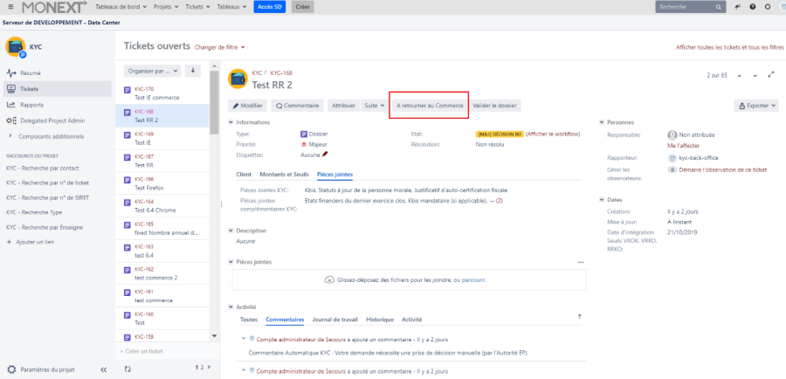
Task: Go to next ticket with down arrow
Action: 755,75
